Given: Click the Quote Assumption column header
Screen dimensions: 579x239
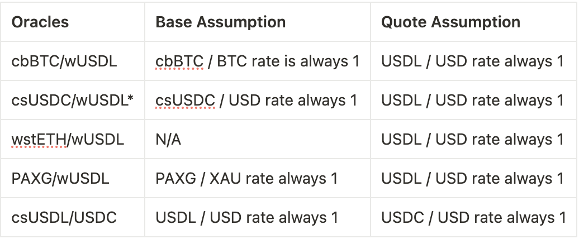Looking at the screenshot, I should tap(450, 22).
